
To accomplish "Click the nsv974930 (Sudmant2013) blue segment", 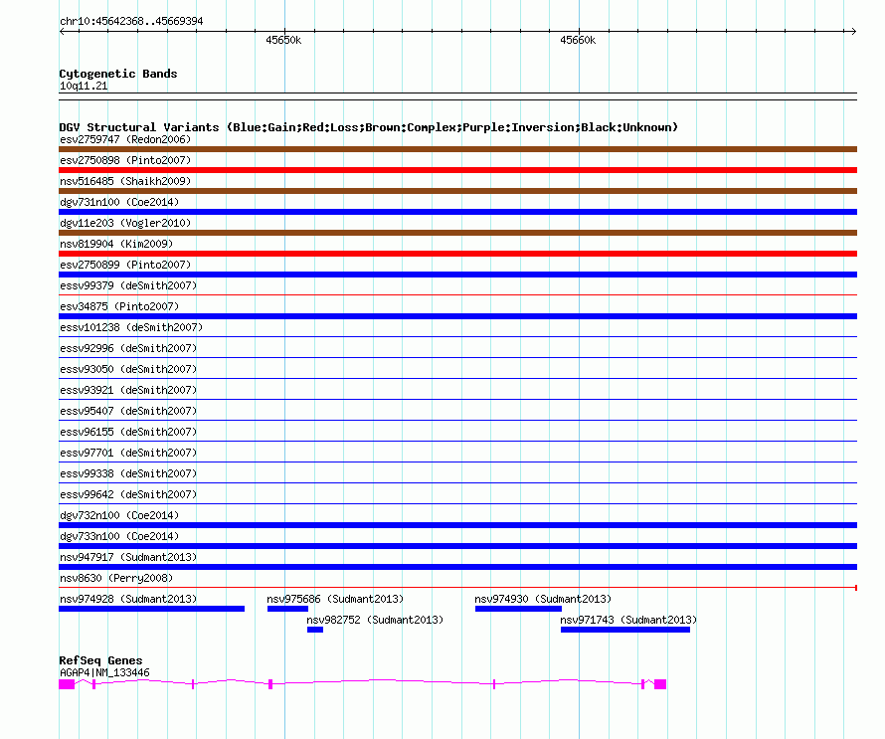I will (518, 609).
